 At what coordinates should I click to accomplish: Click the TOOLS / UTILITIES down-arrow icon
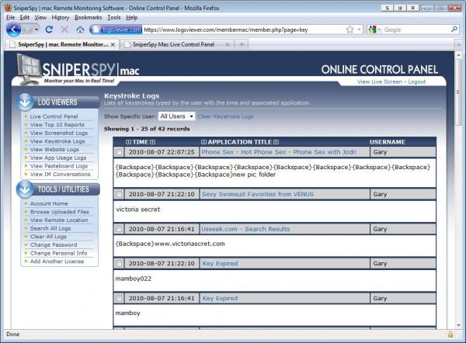pyautogui.click(x=25, y=189)
